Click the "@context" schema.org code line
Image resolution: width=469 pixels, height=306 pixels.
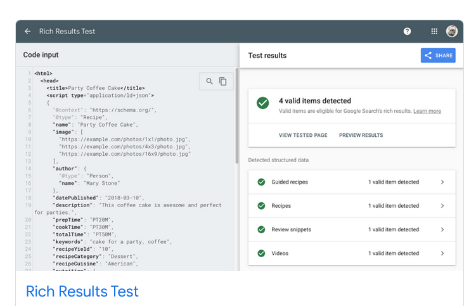[x=105, y=110]
